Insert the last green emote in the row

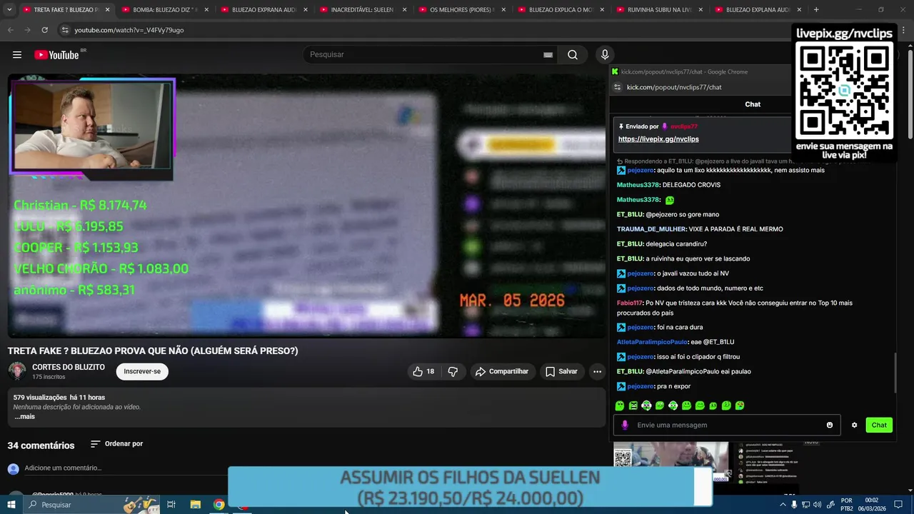coord(740,405)
